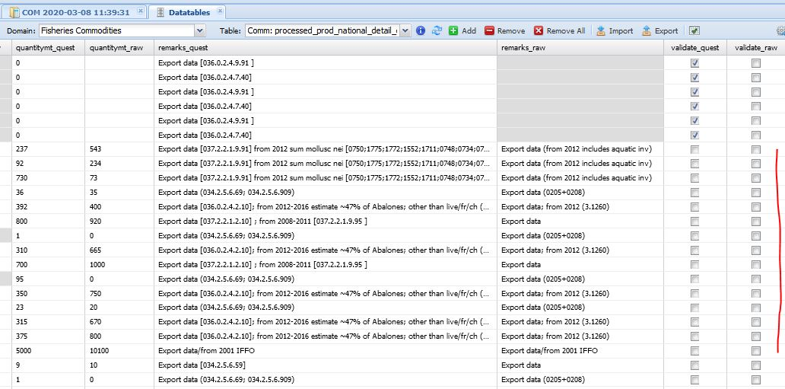The image size is (785, 389).
Task: Click the green Add button
Action: (462, 30)
